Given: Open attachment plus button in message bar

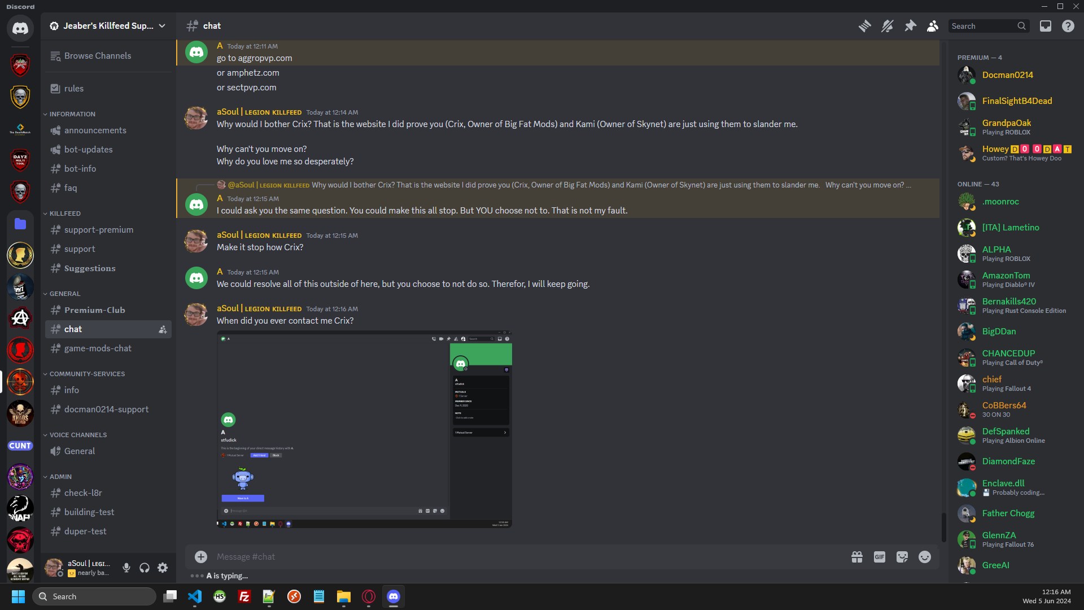Looking at the screenshot, I should click(x=201, y=557).
